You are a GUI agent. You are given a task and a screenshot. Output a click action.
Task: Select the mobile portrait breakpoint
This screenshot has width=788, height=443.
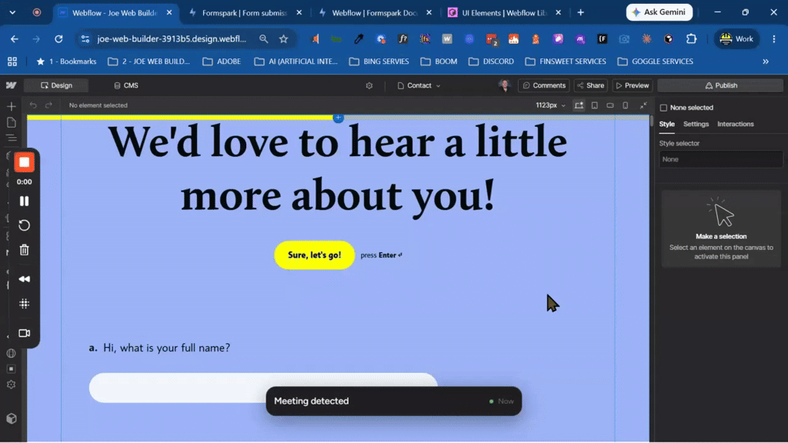[625, 105]
